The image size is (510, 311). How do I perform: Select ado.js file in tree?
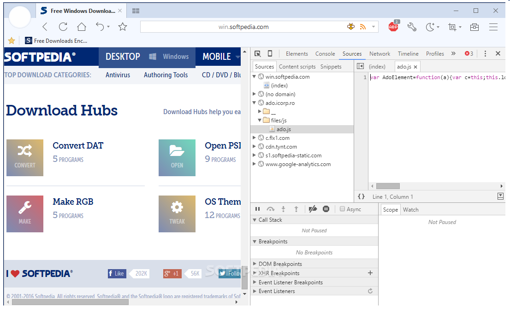tap(284, 129)
